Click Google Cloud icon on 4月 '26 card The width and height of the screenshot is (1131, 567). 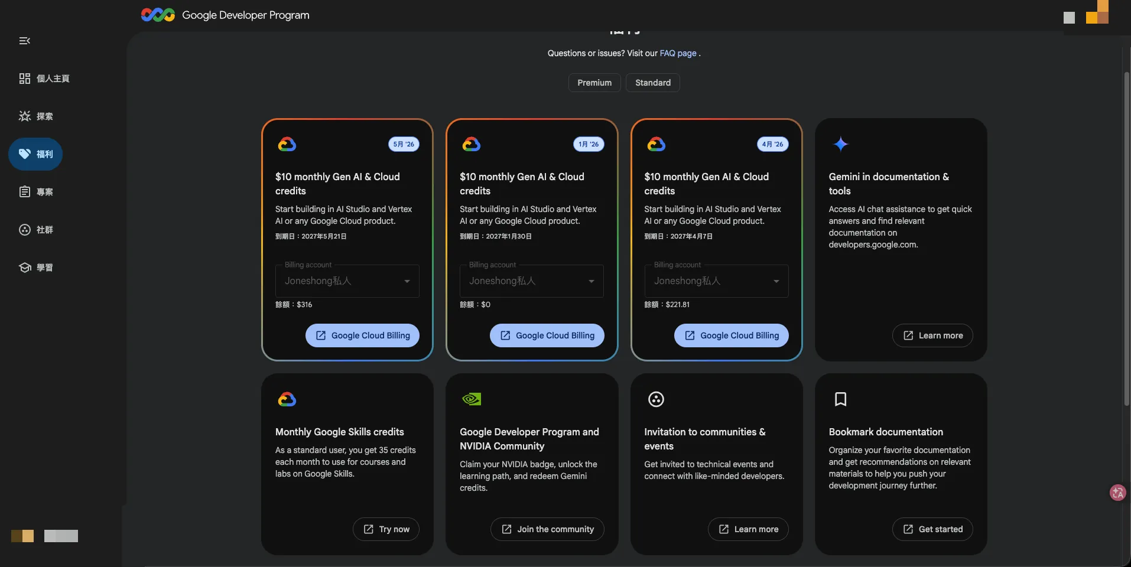pos(656,144)
